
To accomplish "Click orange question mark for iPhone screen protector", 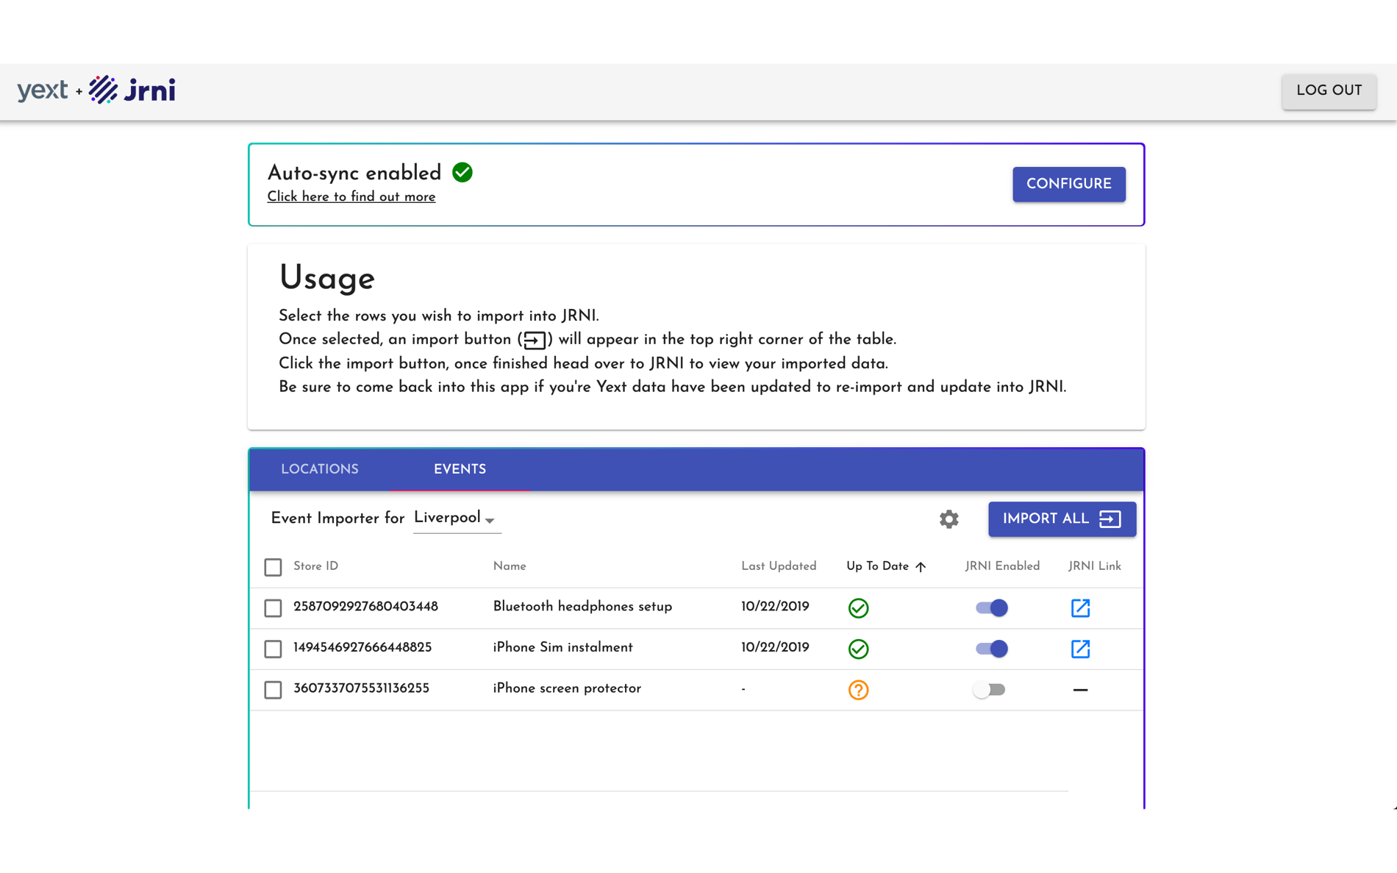I will [858, 690].
